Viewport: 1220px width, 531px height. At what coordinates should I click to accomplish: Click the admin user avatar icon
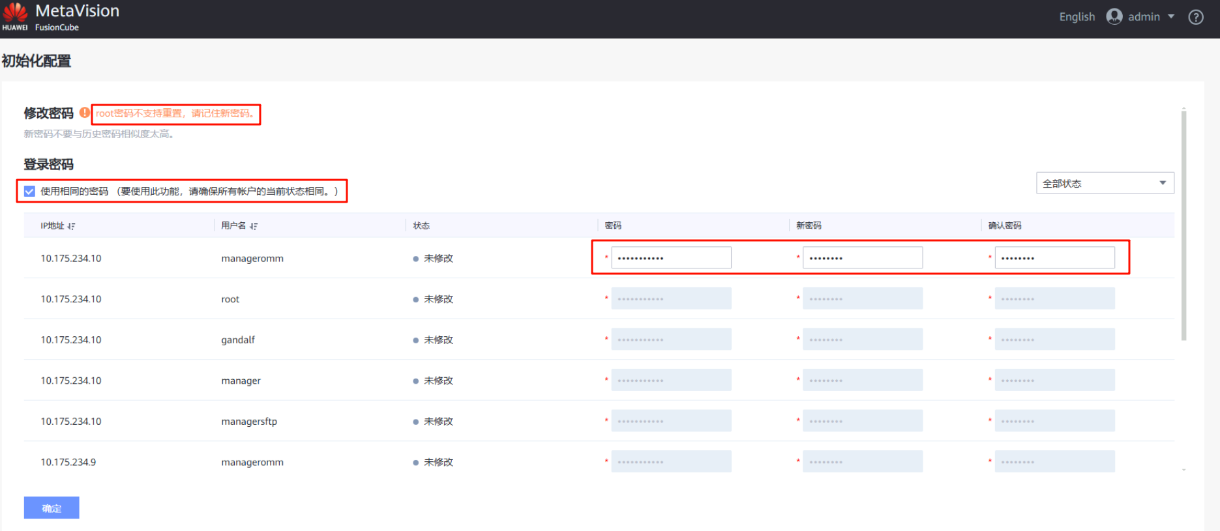pos(1114,16)
